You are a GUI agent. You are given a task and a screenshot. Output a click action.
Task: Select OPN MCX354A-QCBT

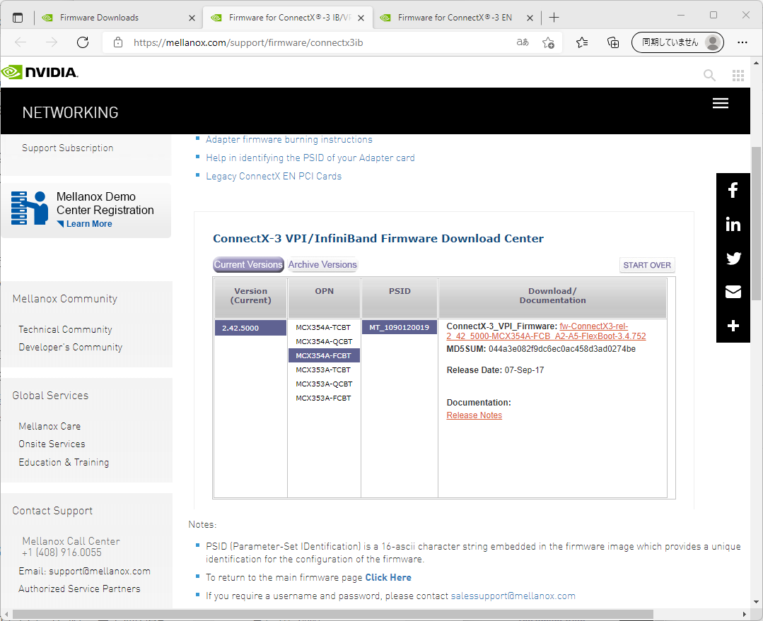coord(324,341)
